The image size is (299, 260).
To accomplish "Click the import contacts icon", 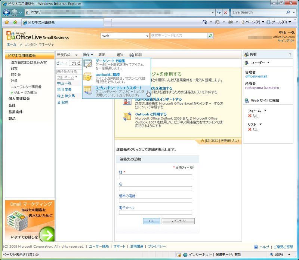I will point(127,101).
